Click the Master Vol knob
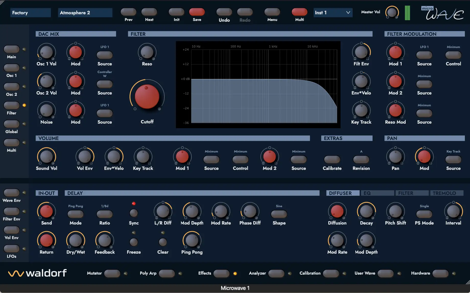This screenshot has height=293, width=470. (x=392, y=12)
